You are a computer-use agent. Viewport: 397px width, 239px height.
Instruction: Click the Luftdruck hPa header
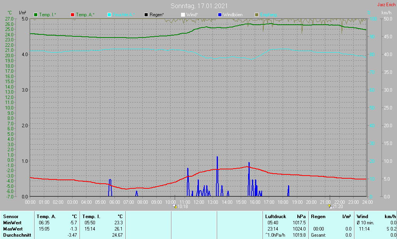coord(285,217)
